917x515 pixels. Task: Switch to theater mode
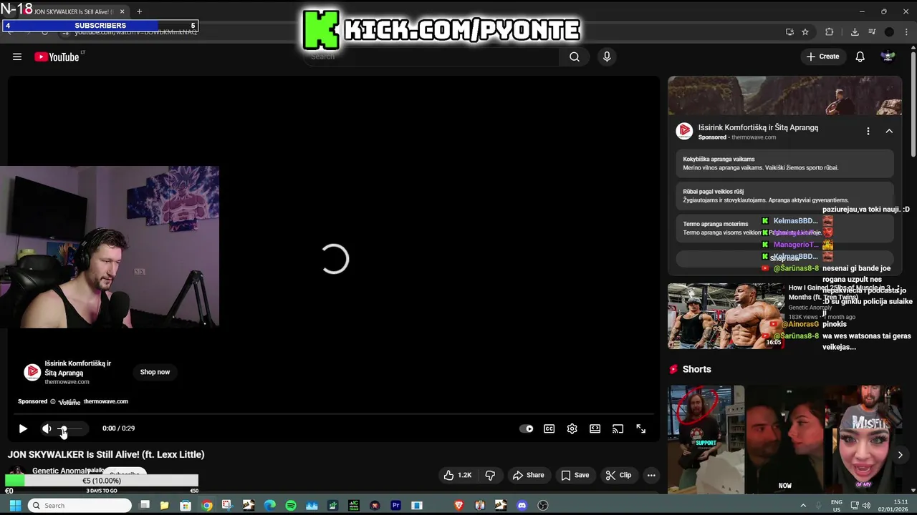[595, 428]
